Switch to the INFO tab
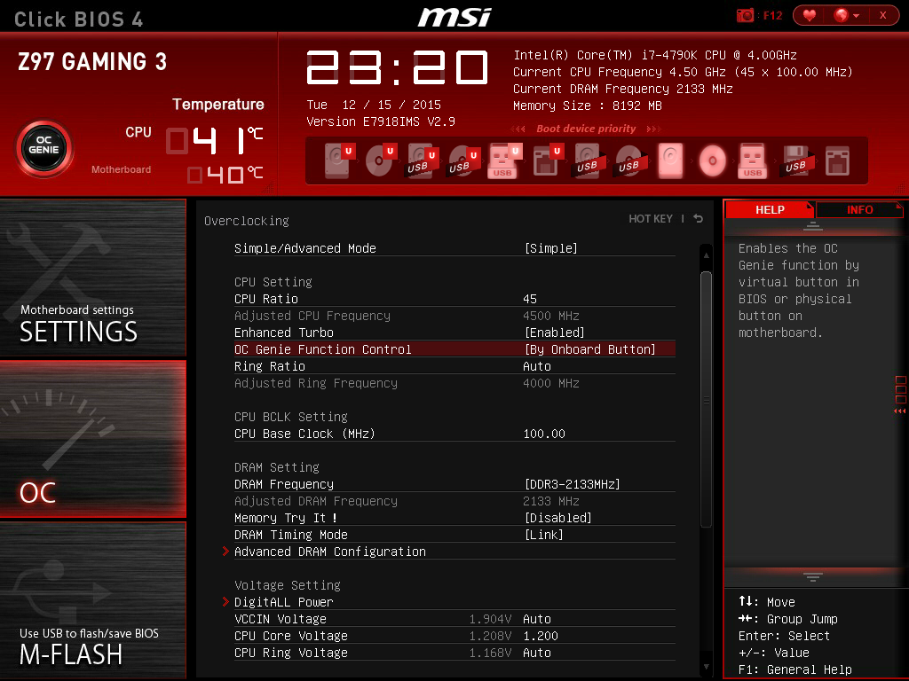 859,209
